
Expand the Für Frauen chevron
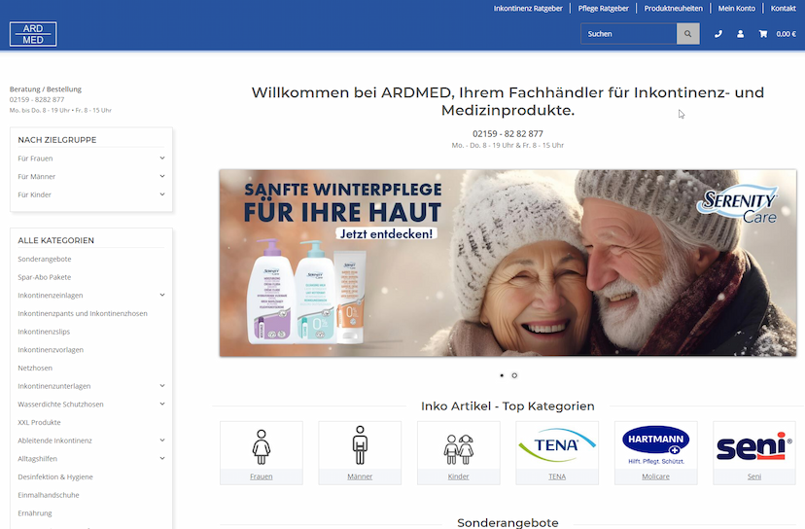tap(162, 159)
